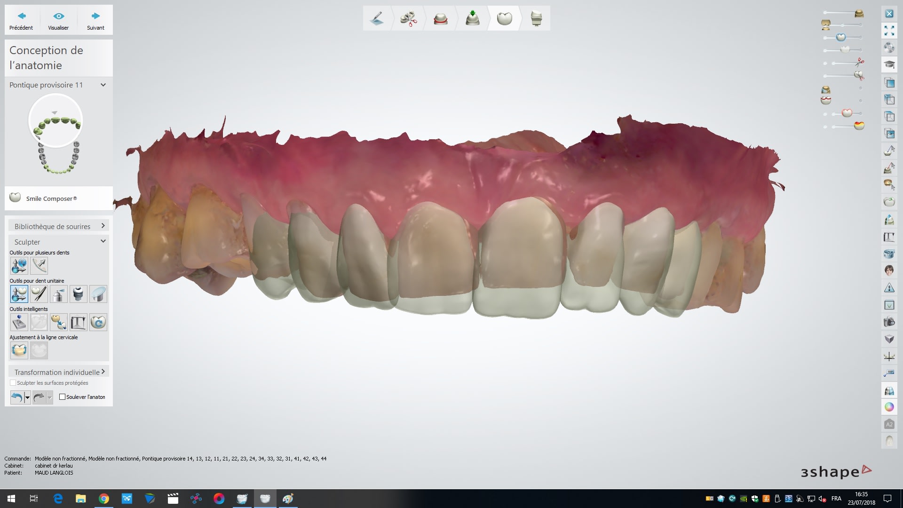Open the clock showing 16:35

(x=861, y=499)
